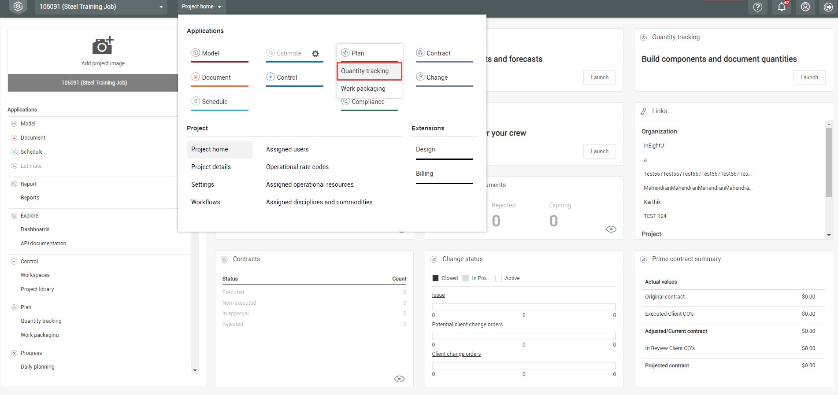
Task: Collapse the Project home menu dropdown
Action: (x=202, y=7)
